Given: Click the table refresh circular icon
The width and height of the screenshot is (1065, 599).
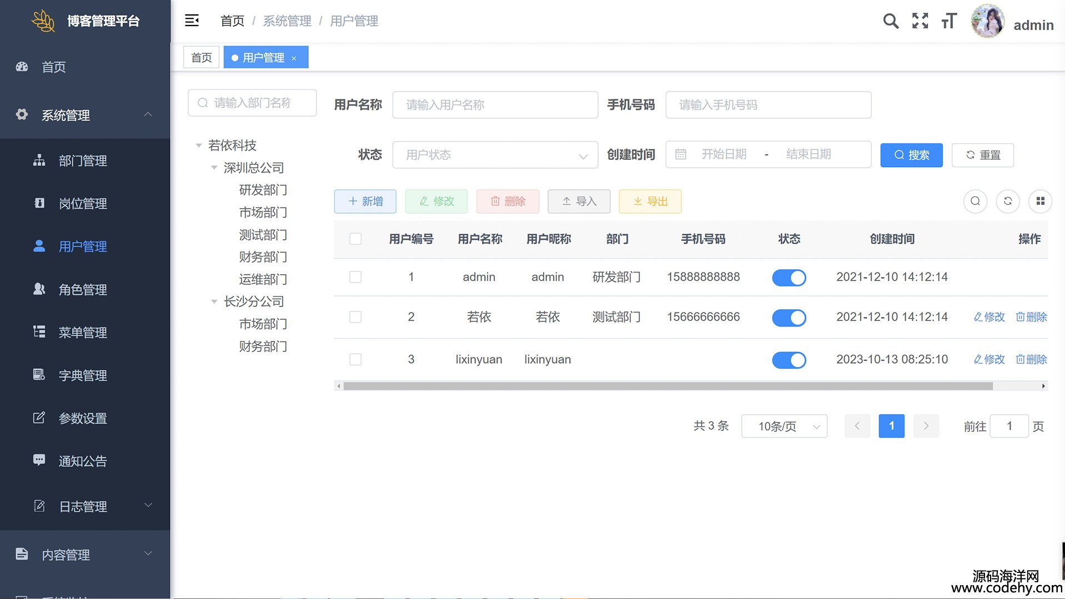Looking at the screenshot, I should coord(1007,201).
